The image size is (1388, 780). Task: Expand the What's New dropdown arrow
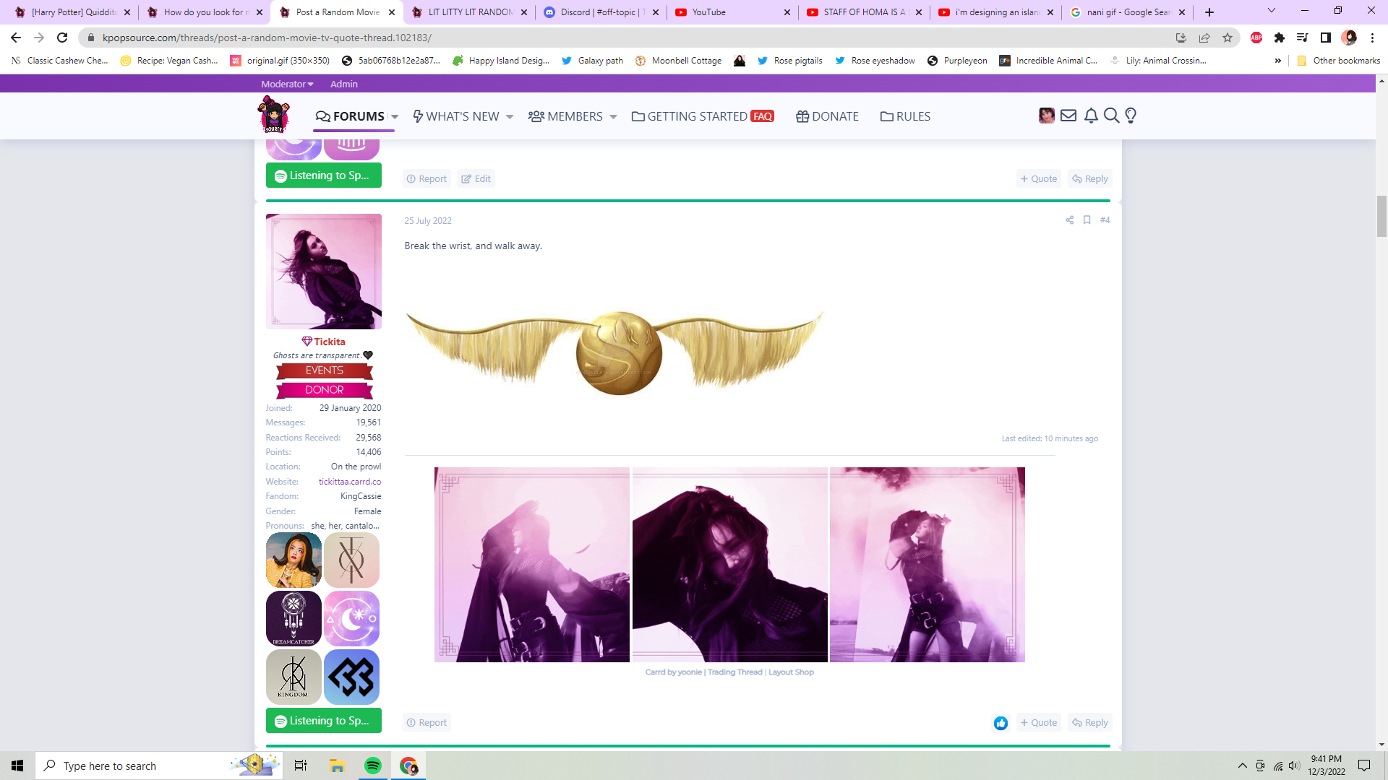pos(510,117)
